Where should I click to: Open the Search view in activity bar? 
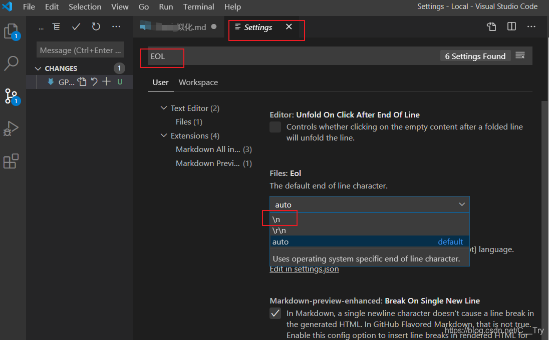tap(11, 63)
